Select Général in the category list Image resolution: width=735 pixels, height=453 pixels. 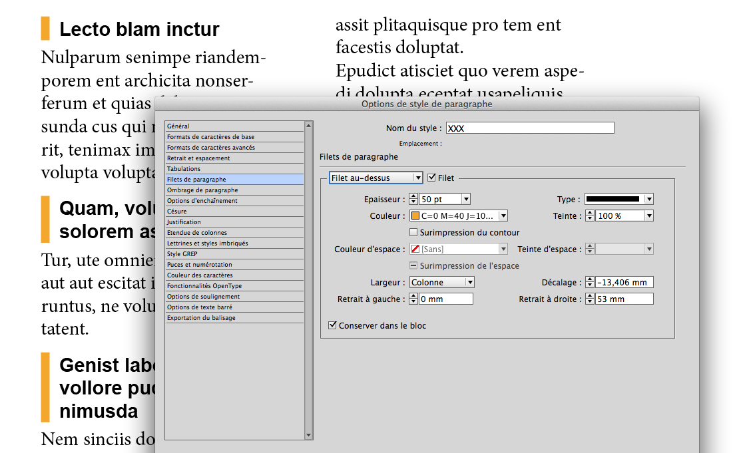click(x=234, y=126)
